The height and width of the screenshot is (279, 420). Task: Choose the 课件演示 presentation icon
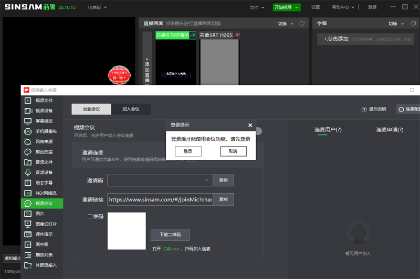(28, 235)
